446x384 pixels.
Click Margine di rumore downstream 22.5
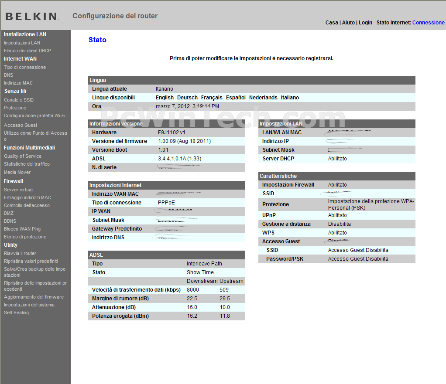click(192, 299)
